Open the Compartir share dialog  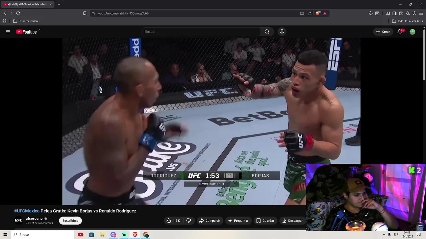pos(209,220)
